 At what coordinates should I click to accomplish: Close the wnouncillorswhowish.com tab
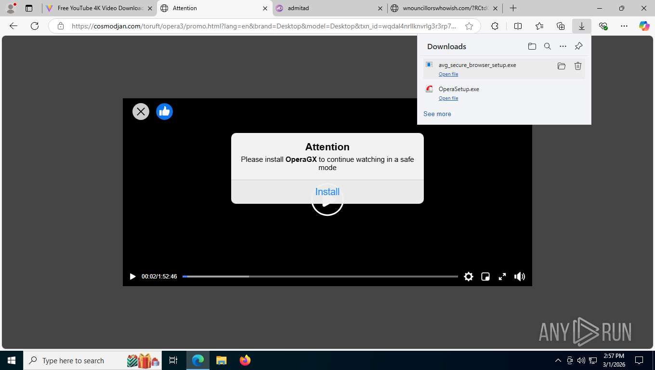495,8
